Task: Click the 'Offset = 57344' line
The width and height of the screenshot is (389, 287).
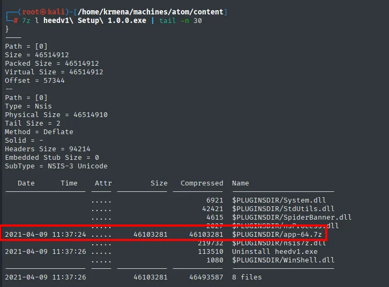Action: click(x=35, y=81)
